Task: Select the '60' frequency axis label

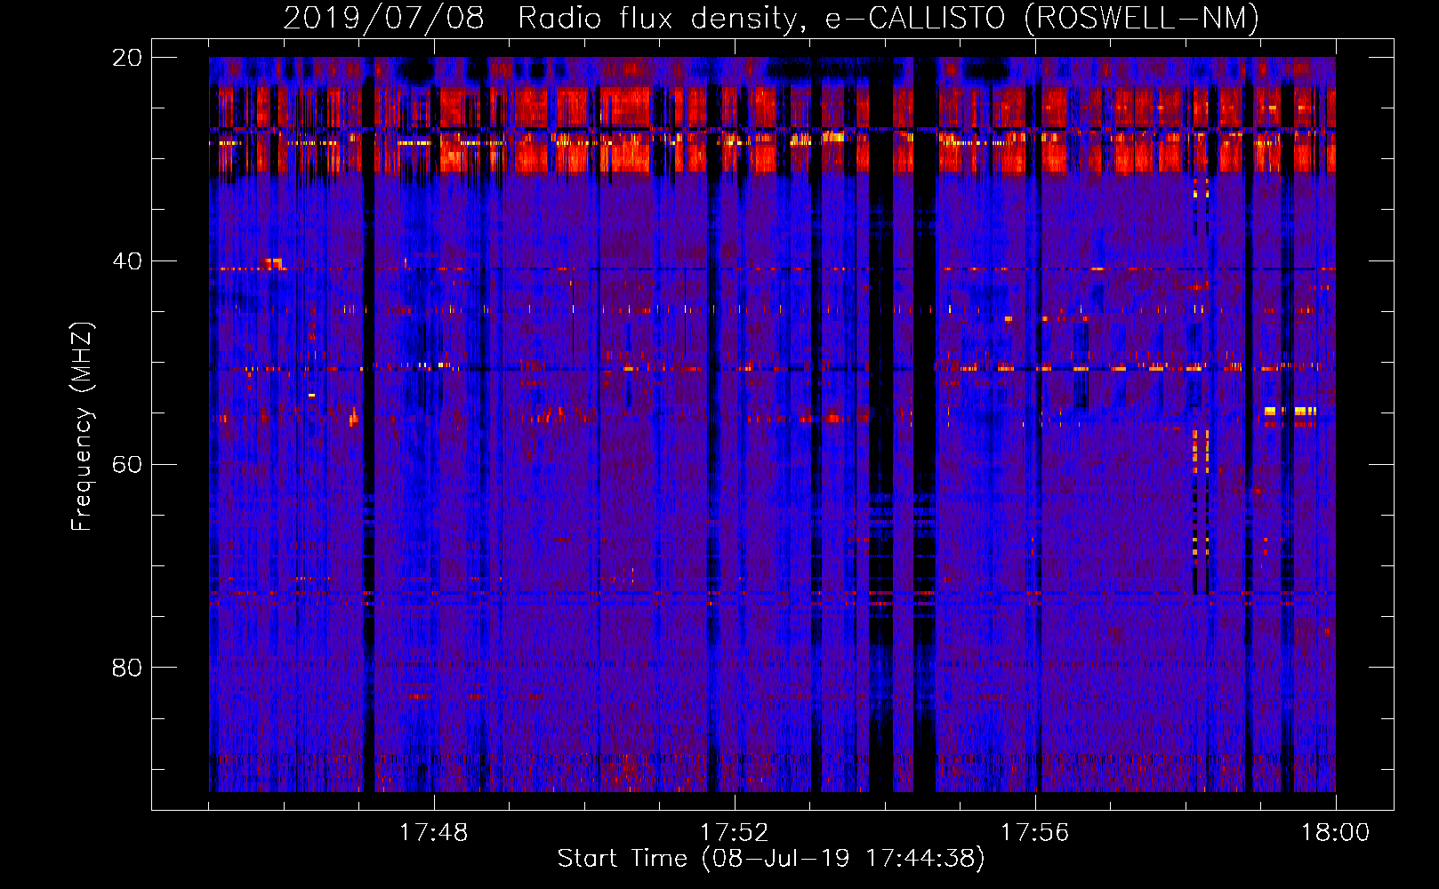Action: [126, 464]
